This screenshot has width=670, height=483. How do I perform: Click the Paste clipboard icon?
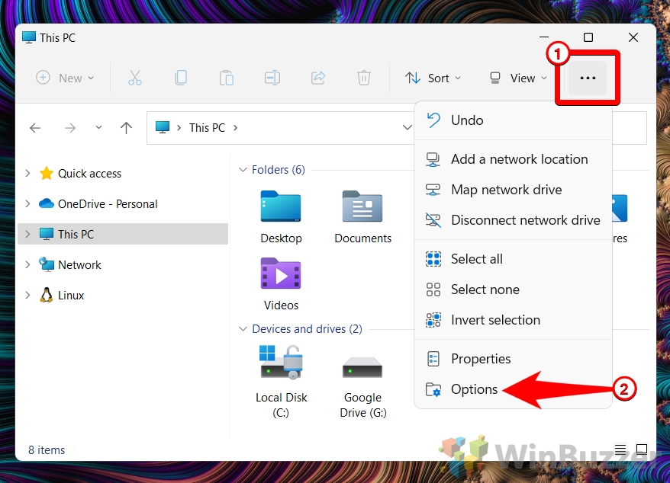coord(227,78)
